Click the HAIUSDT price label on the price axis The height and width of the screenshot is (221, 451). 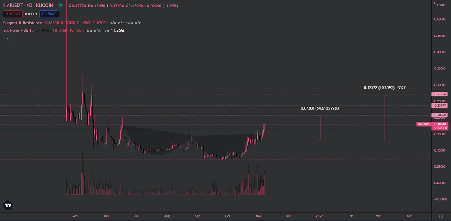[x=424, y=124]
